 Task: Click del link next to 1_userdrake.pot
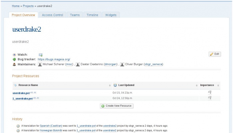coord(38,98)
